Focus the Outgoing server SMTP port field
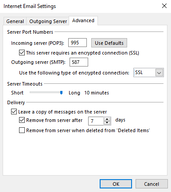This screenshot has width=171, height=192. click(79, 62)
